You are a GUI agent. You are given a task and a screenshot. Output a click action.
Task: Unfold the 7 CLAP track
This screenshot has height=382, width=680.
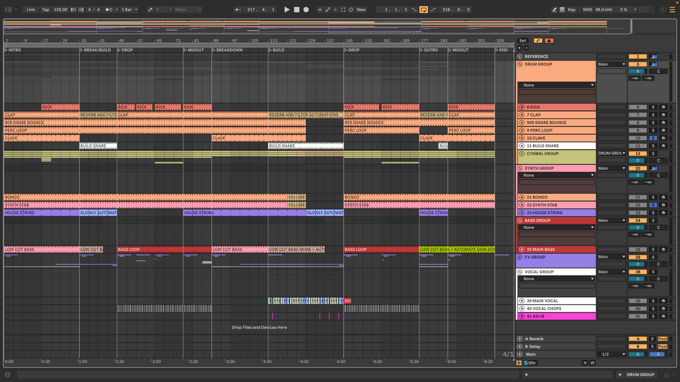tap(521, 115)
